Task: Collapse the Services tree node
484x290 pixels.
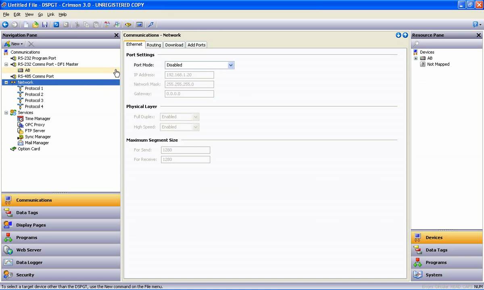Action: (6, 112)
